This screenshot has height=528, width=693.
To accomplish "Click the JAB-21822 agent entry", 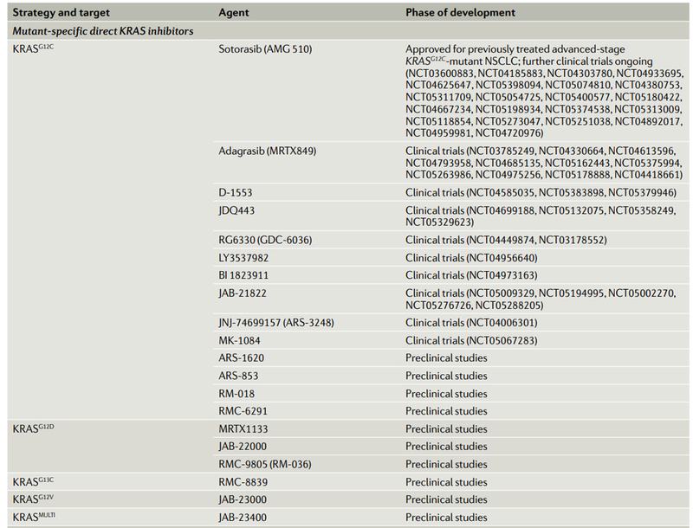I will (x=242, y=293).
